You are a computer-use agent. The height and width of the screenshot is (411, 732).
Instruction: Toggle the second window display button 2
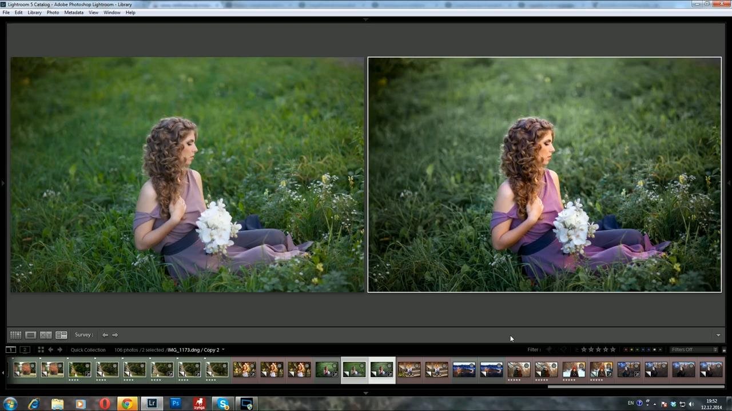point(25,350)
